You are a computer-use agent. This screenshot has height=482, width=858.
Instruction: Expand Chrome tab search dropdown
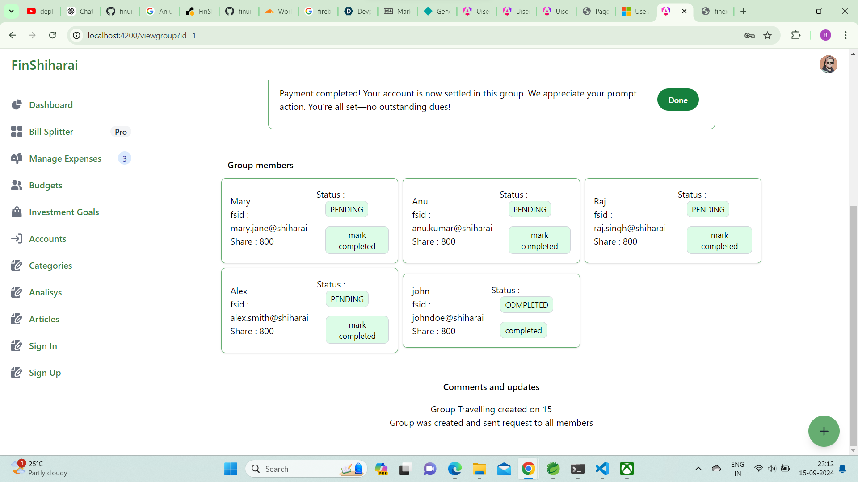[x=11, y=11]
